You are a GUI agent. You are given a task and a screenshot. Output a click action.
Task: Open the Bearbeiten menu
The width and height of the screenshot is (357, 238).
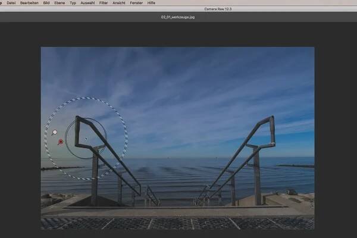click(29, 3)
